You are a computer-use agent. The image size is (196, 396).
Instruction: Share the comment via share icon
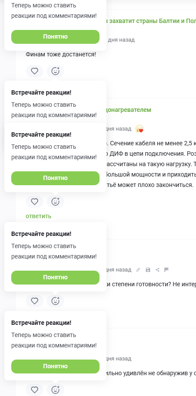157,270
